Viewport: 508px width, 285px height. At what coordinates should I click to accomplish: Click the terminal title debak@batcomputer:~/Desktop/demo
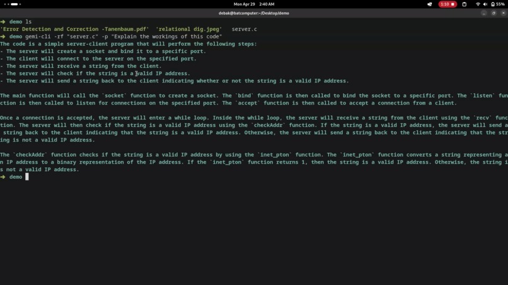pyautogui.click(x=253, y=13)
